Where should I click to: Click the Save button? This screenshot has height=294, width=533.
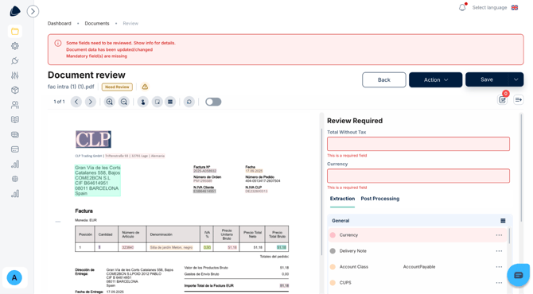pyautogui.click(x=487, y=79)
